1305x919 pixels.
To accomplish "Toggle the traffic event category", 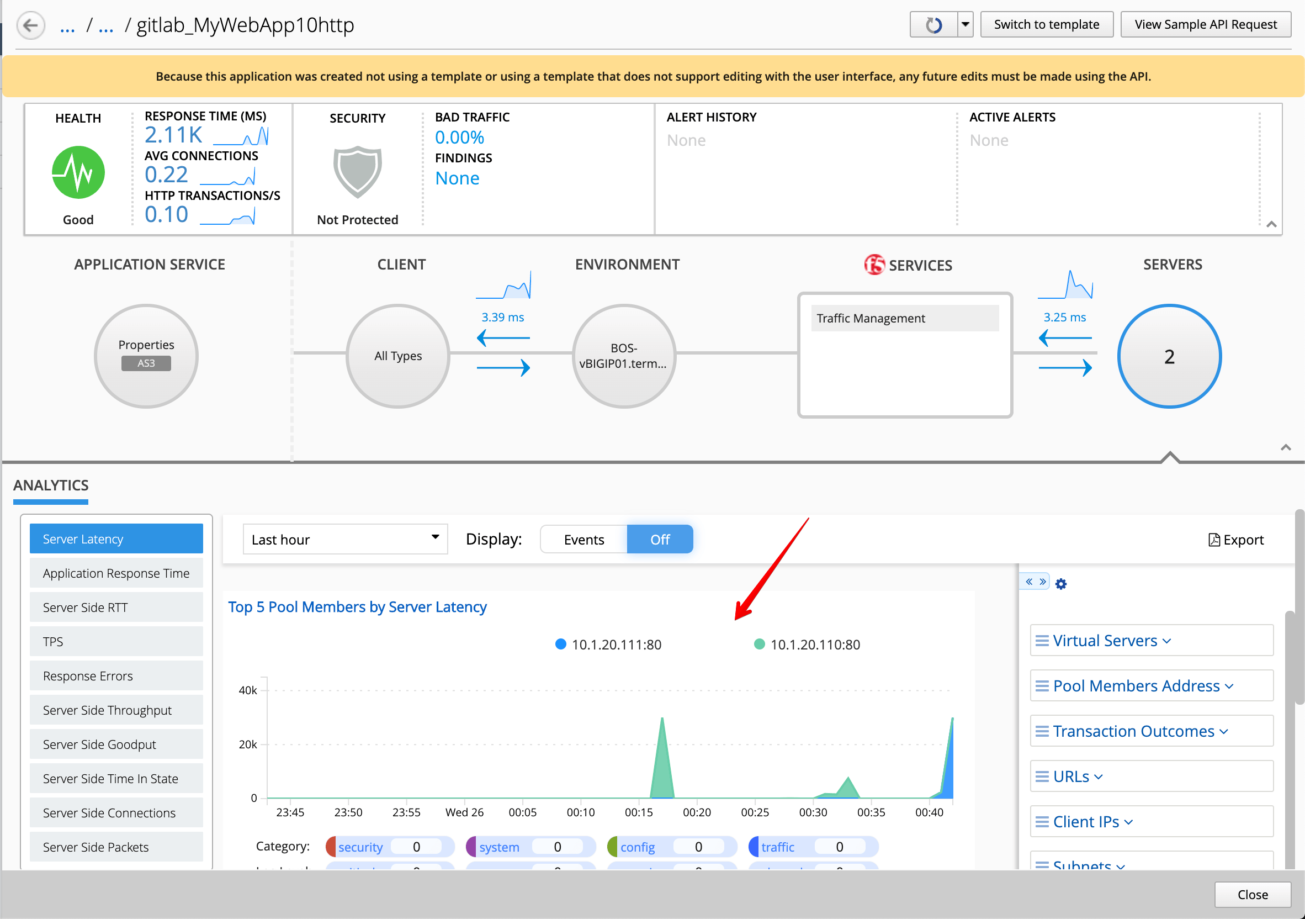I will [813, 847].
